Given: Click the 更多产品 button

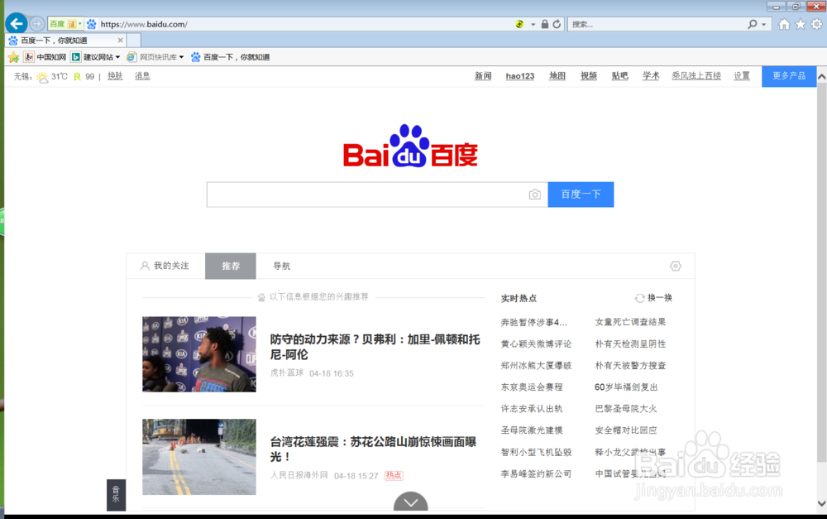Looking at the screenshot, I should pos(789,76).
